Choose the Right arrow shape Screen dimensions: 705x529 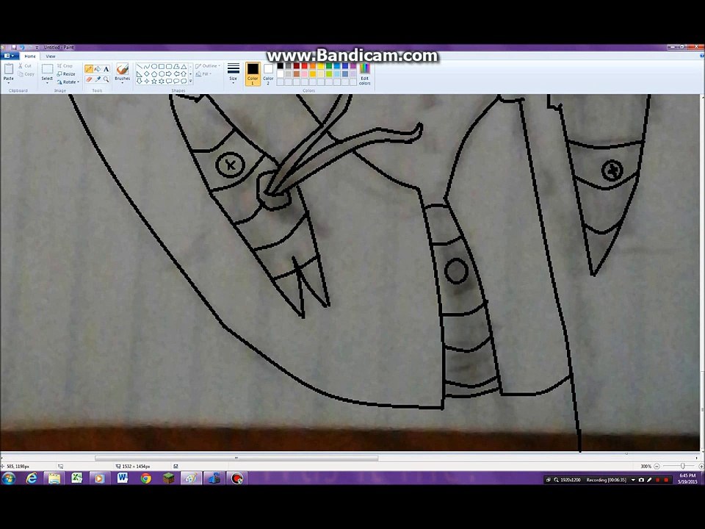pos(169,73)
